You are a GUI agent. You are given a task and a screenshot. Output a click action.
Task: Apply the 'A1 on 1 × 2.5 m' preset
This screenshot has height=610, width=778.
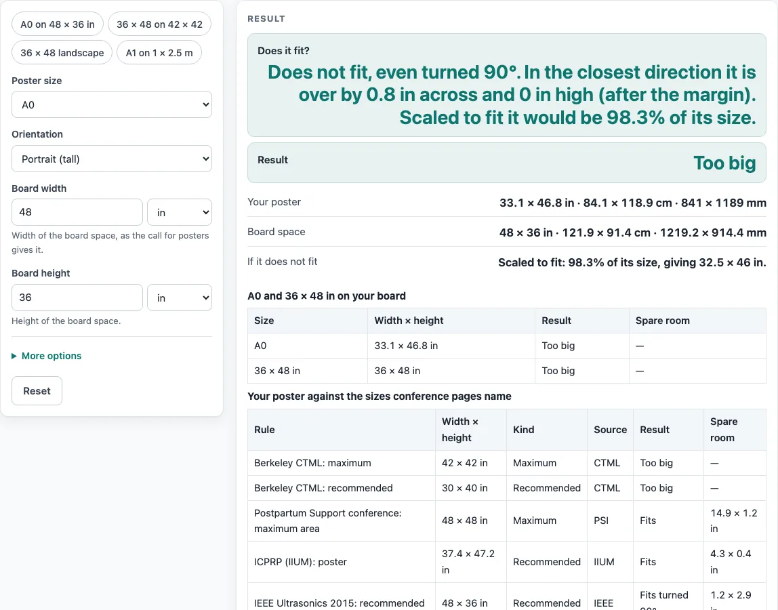(x=159, y=53)
